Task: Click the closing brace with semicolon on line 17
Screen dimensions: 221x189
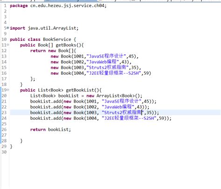Action: coord(33,79)
